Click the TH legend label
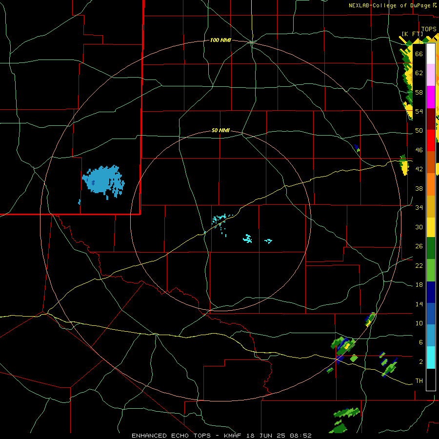This screenshot has height=439, width=439. (x=419, y=381)
